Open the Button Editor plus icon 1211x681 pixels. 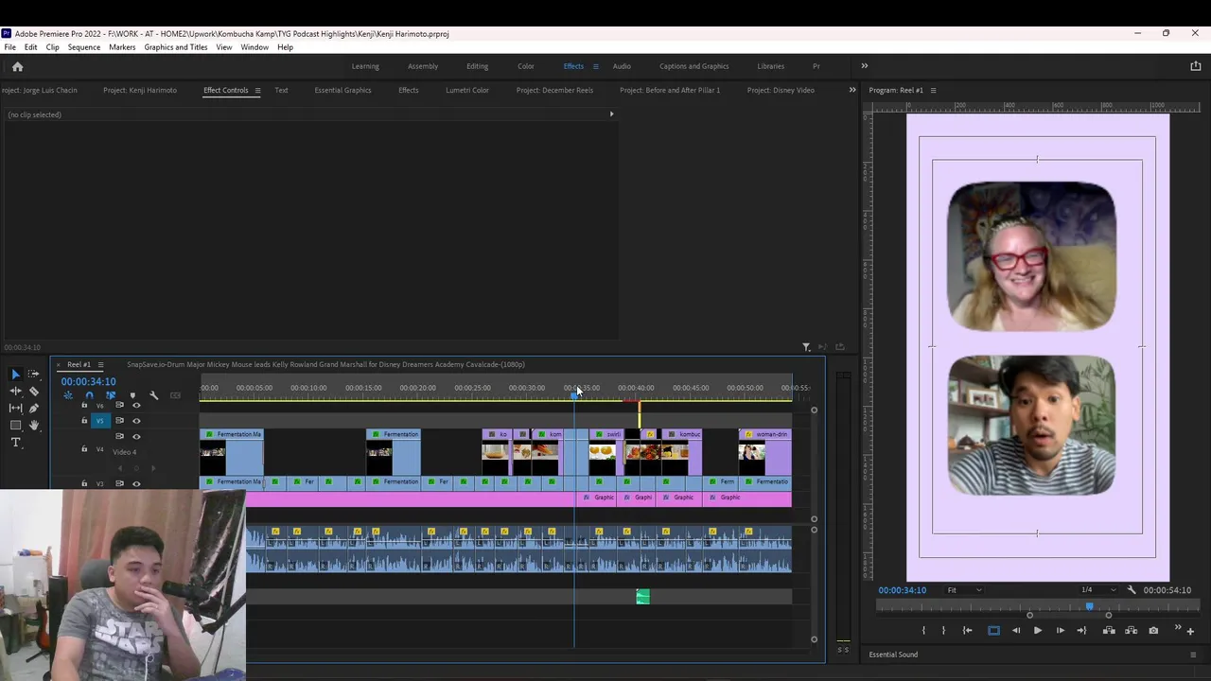tap(1190, 632)
